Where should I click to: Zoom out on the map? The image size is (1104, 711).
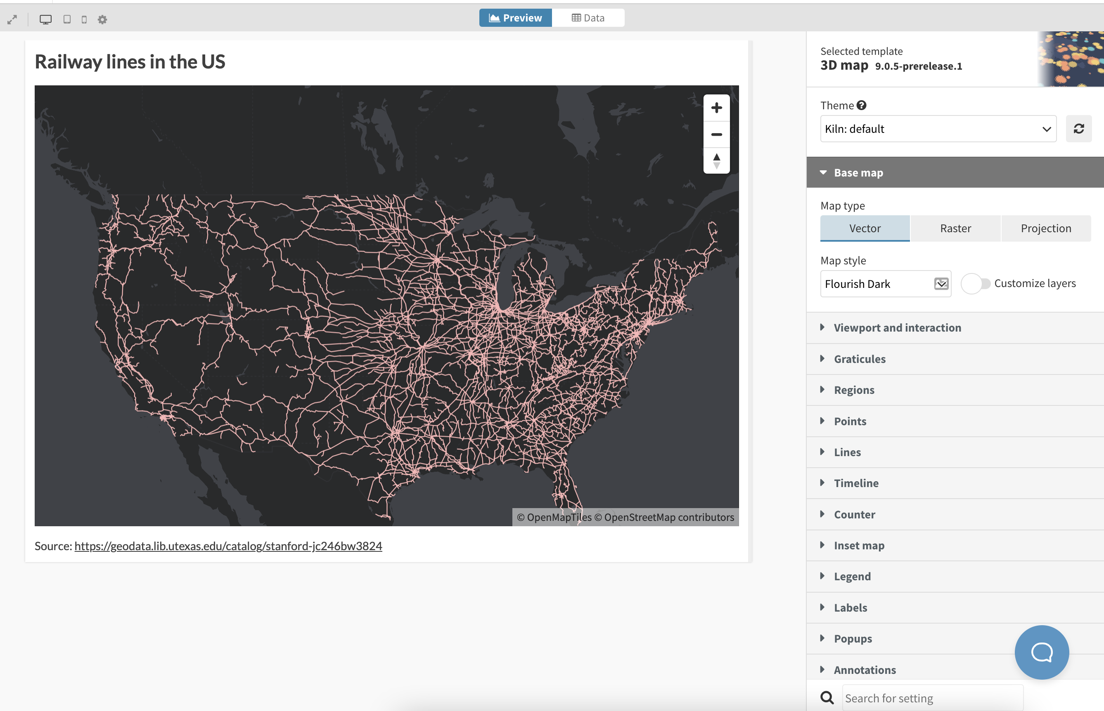[716, 134]
